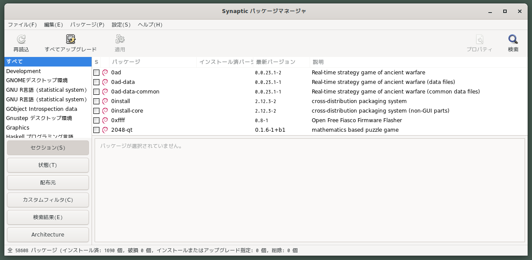This screenshot has width=532, height=260.
Task: Click Debian swirl icon for 2048-qt
Action: coord(105,130)
